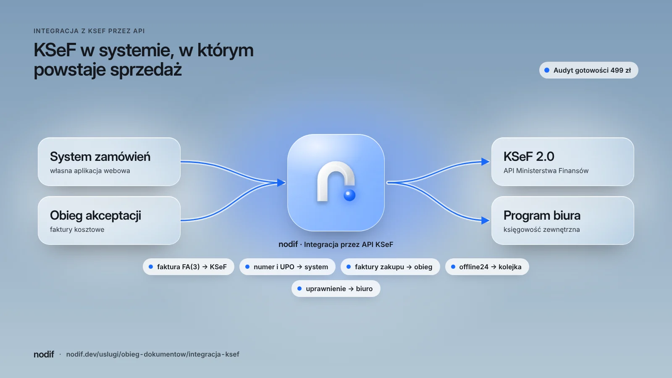
Task: Click the INTEGRACJA Z KSEF PRZEZ API label
Action: [x=89, y=31]
